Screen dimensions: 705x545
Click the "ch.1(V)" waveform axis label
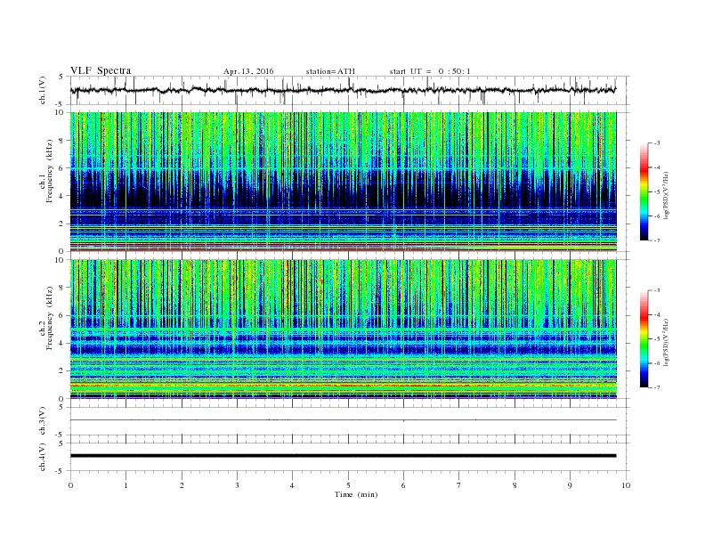point(43,90)
